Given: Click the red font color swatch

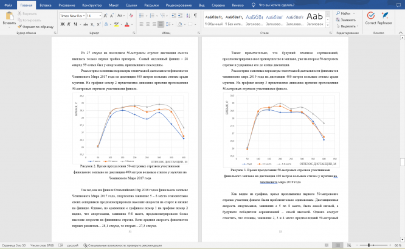Looking at the screenshot, I should pos(127,24).
